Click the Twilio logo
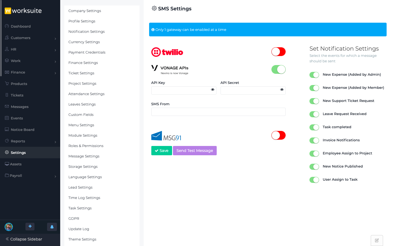This screenshot has height=246, width=394. pyautogui.click(x=167, y=52)
